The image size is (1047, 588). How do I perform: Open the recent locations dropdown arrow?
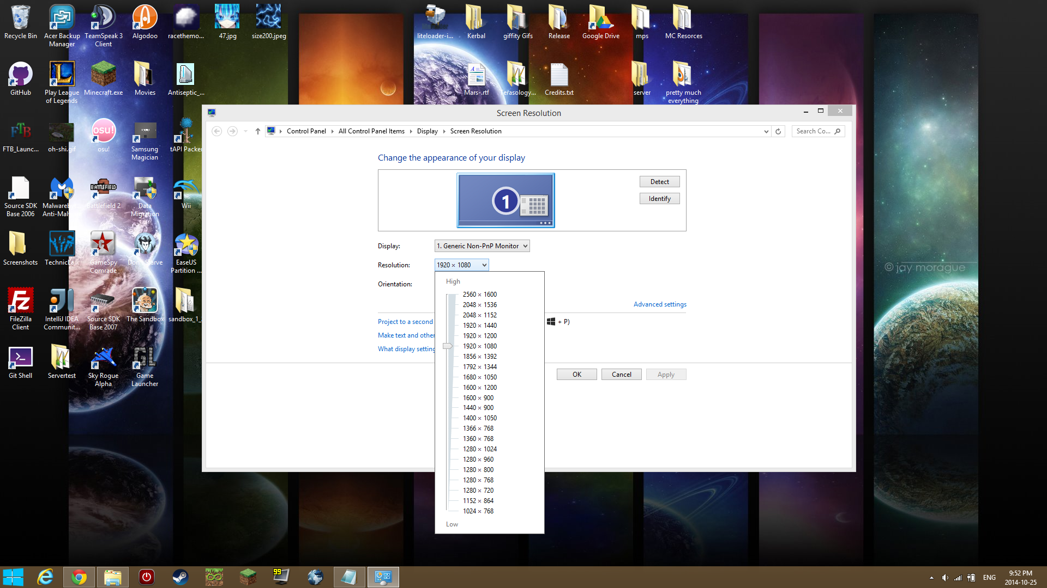tap(245, 131)
